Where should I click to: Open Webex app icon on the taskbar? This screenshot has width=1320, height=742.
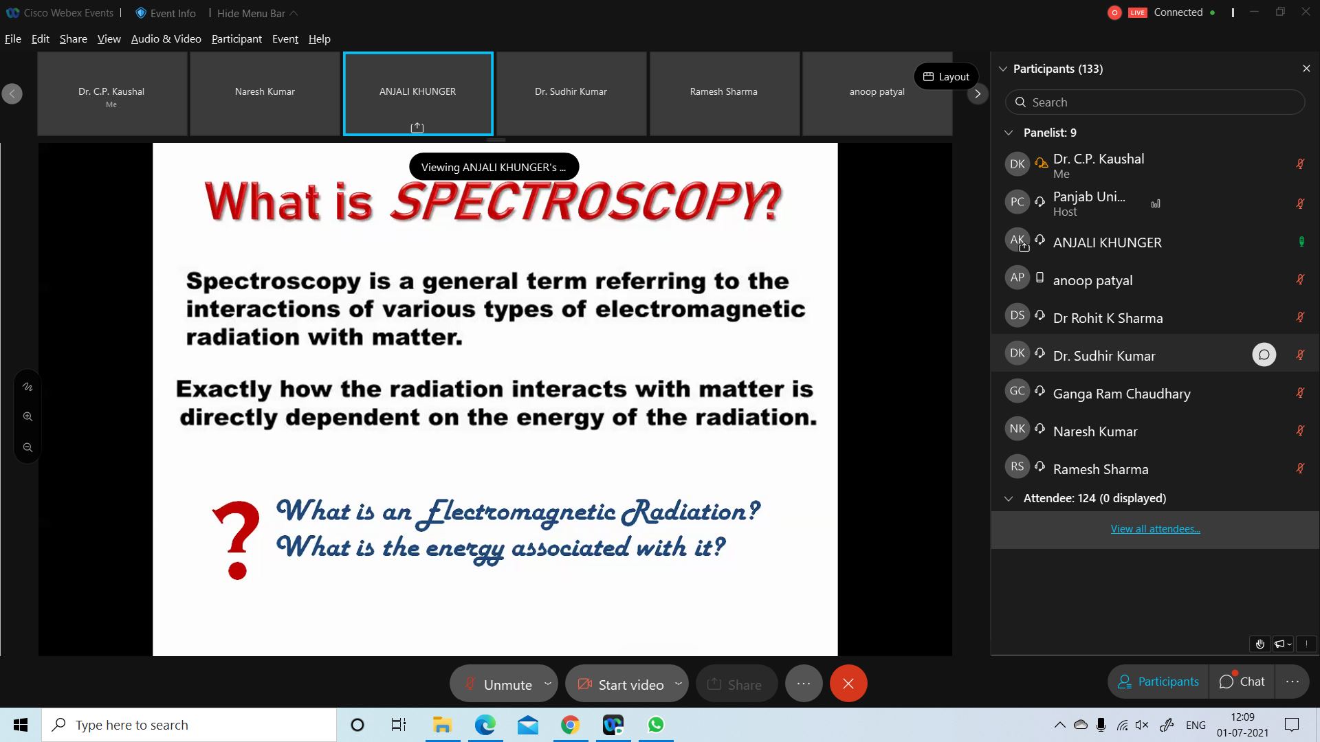tap(613, 725)
